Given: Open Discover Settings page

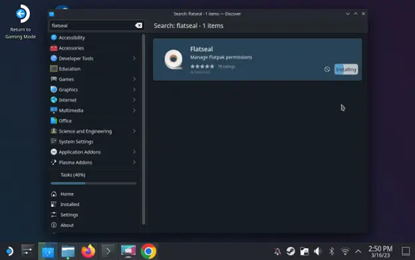Looking at the screenshot, I should coord(94,215).
